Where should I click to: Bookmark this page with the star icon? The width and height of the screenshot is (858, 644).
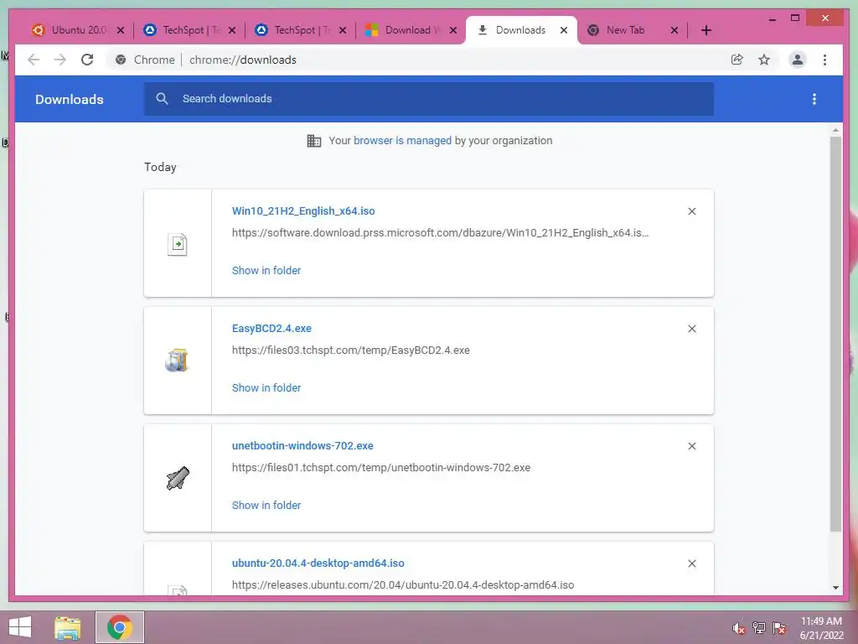[x=764, y=60]
